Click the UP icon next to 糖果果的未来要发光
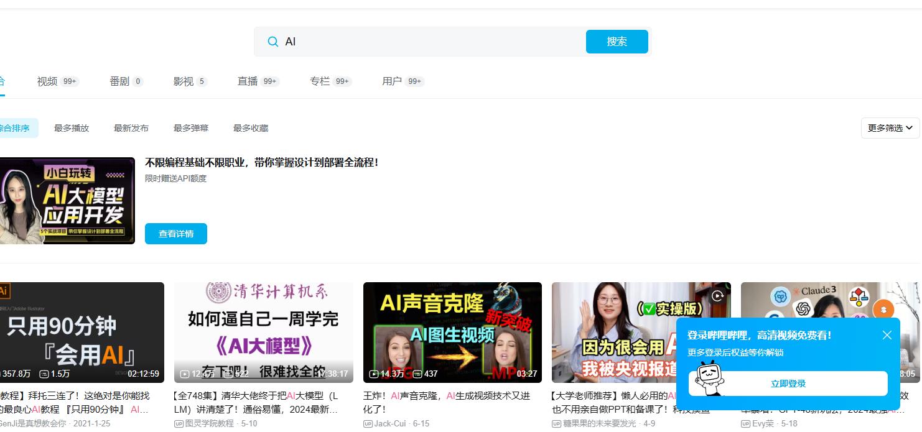The image size is (922, 432). click(x=556, y=424)
